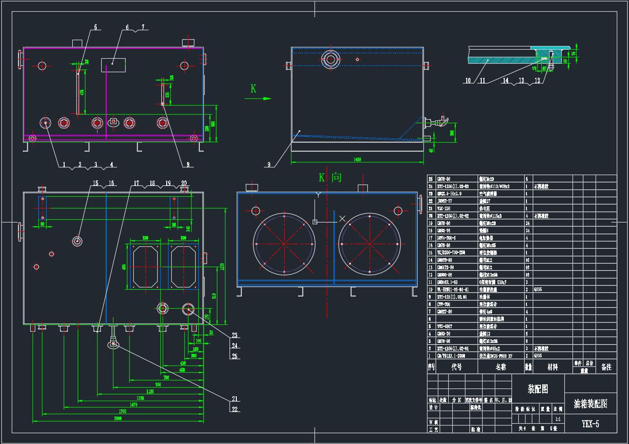This screenshot has width=629, height=444.
Task: Select part balloon number 23
Action: 235,335
